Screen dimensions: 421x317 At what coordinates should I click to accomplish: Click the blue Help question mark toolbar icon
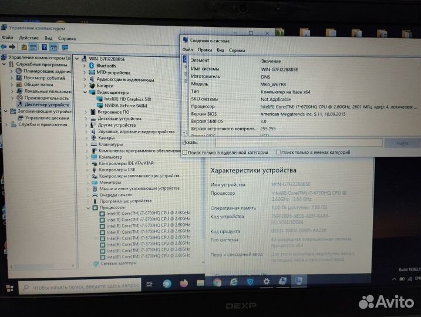(x=44, y=48)
